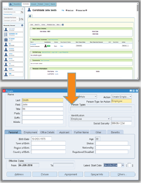The width and height of the screenshot is (141, 183).
Task: Select the Further Name tab
Action: (x=81, y=132)
